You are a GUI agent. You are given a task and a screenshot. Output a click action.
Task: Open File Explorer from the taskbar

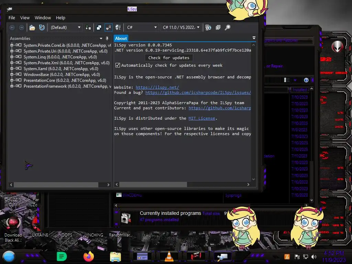coord(115,257)
